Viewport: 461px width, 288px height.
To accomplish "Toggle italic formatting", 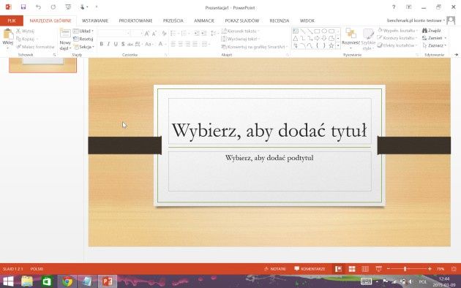I will click(108, 44).
